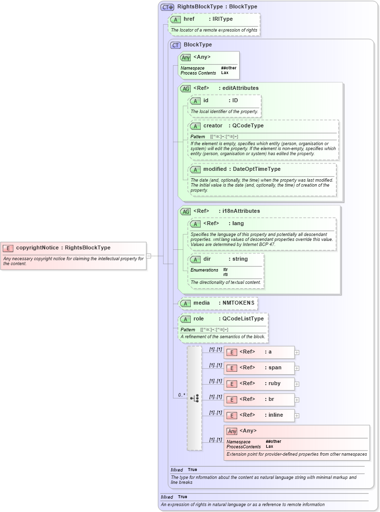Screen dimensions: 380x512
Task: Click the A icon beside modified attribute
Action: coord(195,169)
